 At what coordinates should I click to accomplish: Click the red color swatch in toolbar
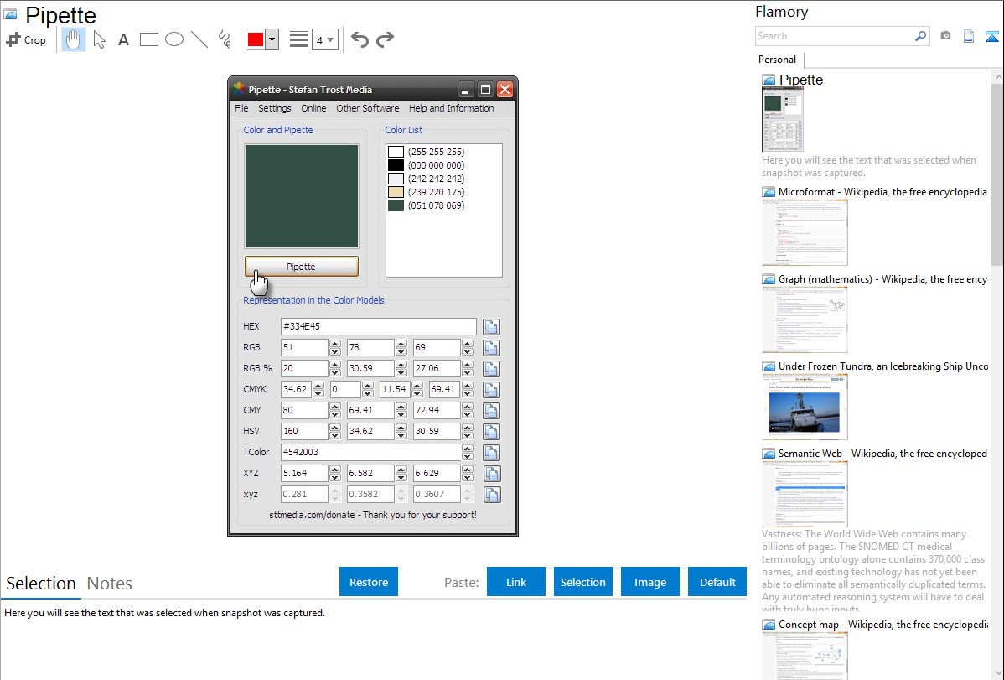point(256,39)
